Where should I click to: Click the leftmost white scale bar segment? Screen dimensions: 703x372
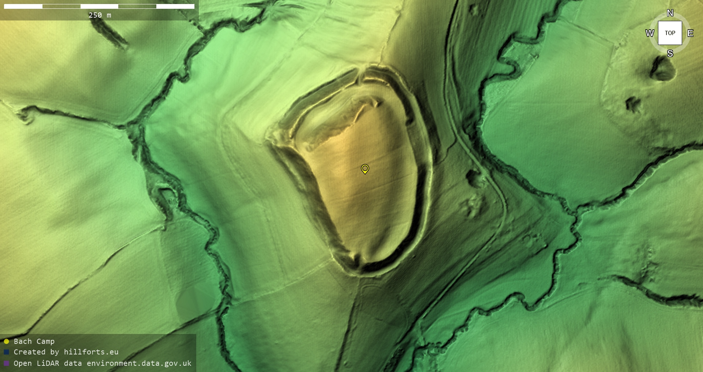[23, 7]
